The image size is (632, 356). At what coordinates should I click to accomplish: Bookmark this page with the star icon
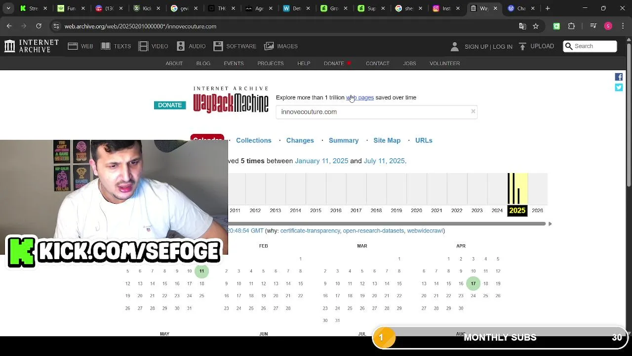(x=536, y=26)
